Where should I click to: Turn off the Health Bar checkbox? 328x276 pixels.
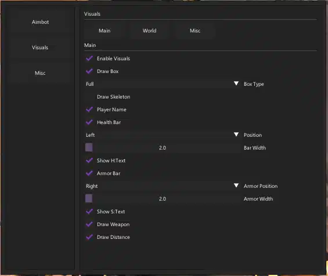[89, 122]
